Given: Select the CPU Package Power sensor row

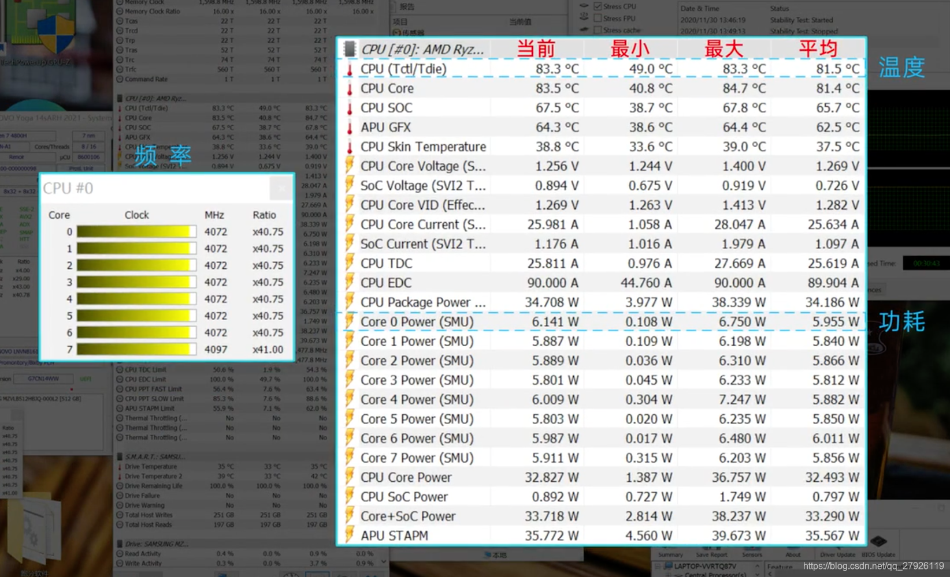Looking at the screenshot, I should click(602, 302).
